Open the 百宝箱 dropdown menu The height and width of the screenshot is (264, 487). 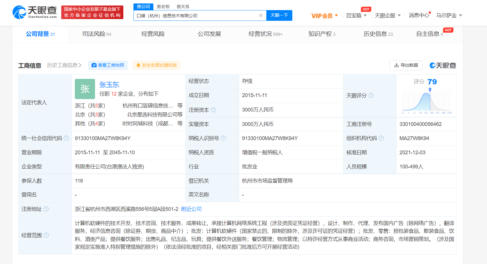tap(356, 16)
